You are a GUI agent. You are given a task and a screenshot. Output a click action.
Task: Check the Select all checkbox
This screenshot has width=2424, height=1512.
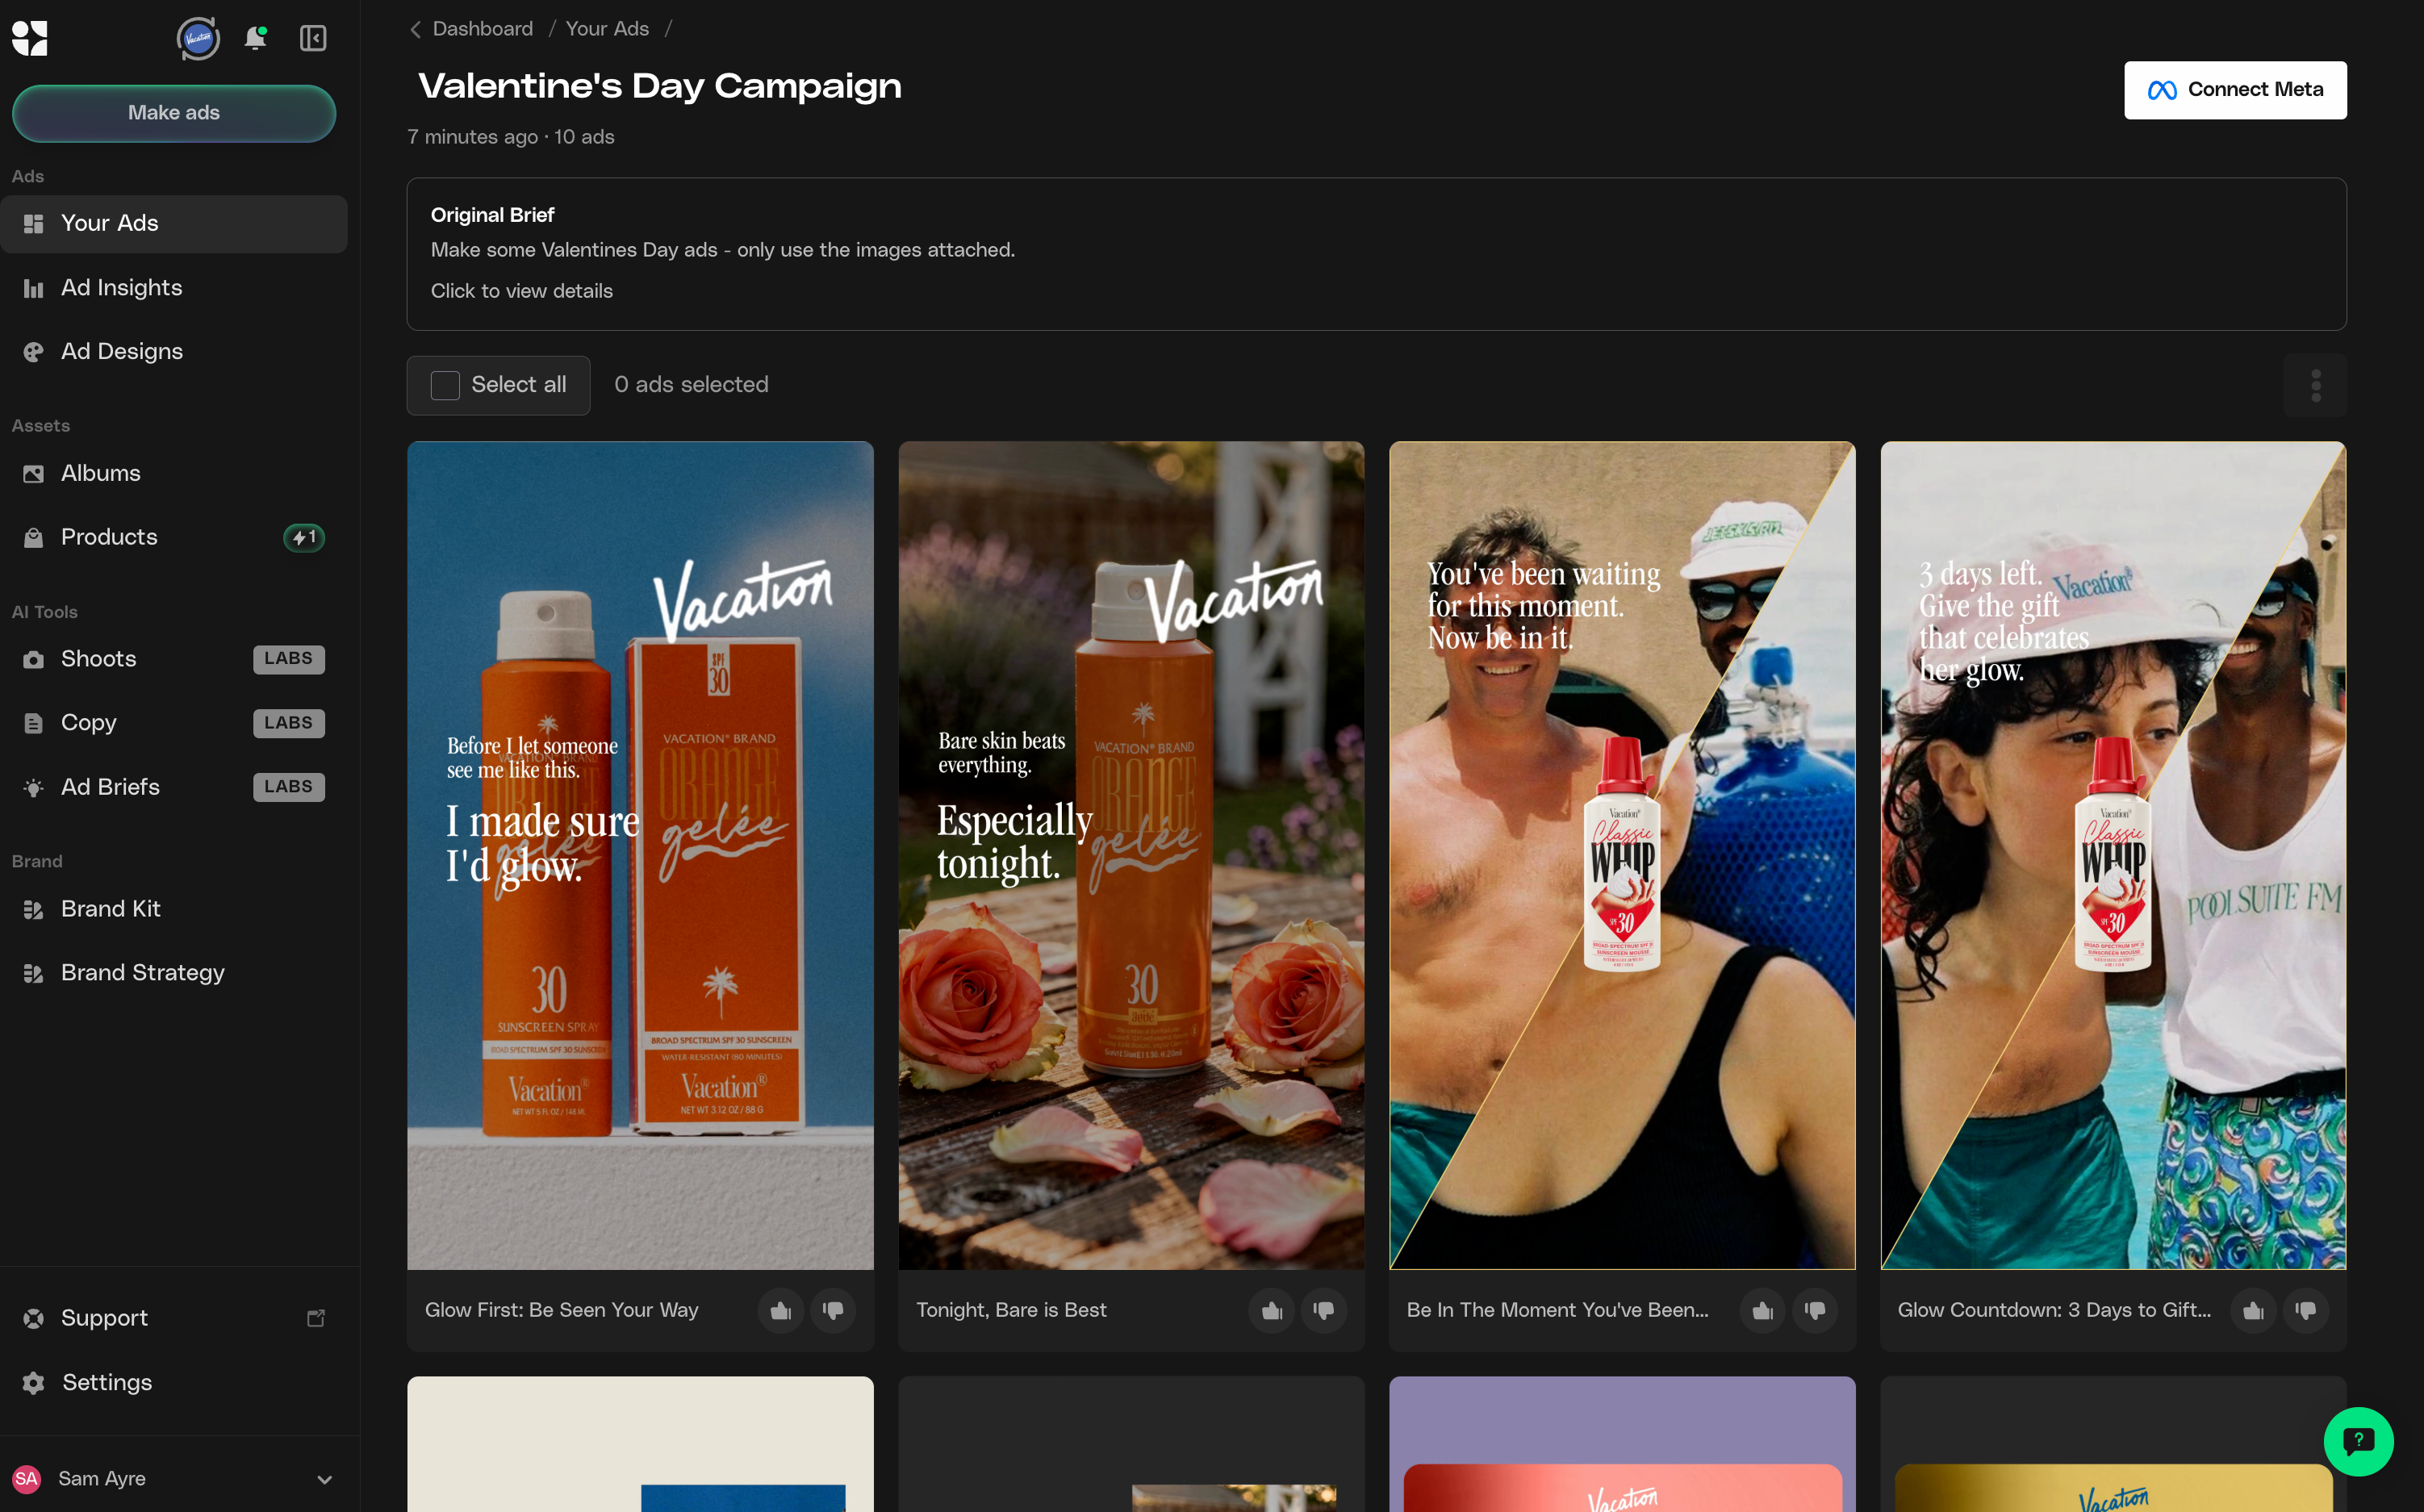pyautogui.click(x=445, y=385)
